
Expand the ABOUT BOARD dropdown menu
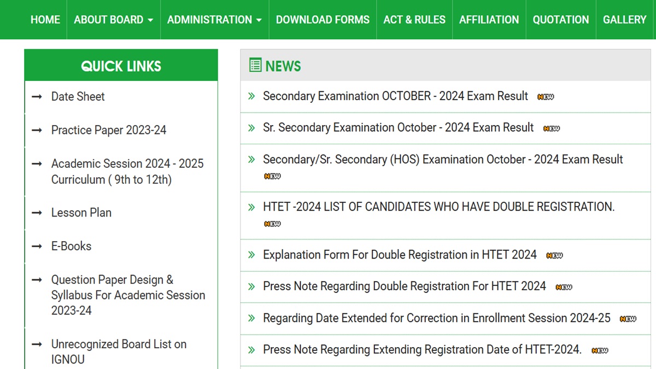click(x=114, y=20)
